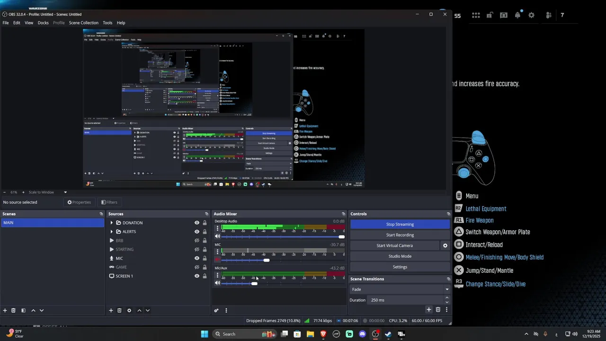
Task: Open source properties gear in Sources toolbar
Action: pos(129,310)
